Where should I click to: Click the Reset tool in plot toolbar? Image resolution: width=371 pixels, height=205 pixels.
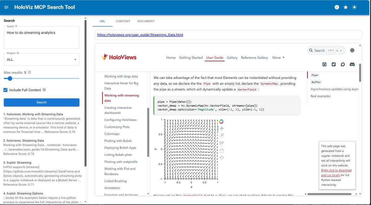pos(222,158)
